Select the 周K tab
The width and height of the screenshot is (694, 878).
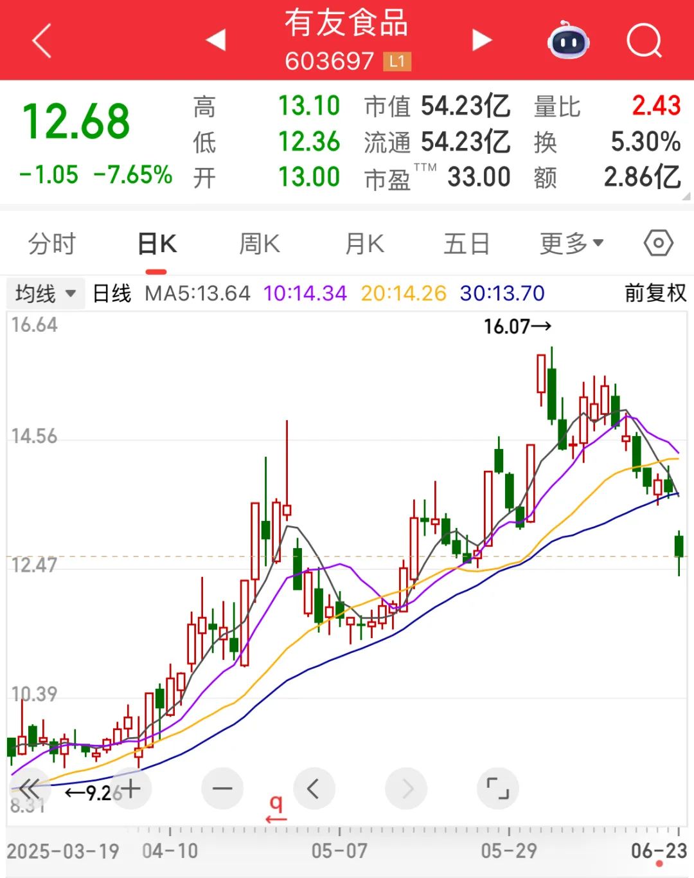point(260,244)
